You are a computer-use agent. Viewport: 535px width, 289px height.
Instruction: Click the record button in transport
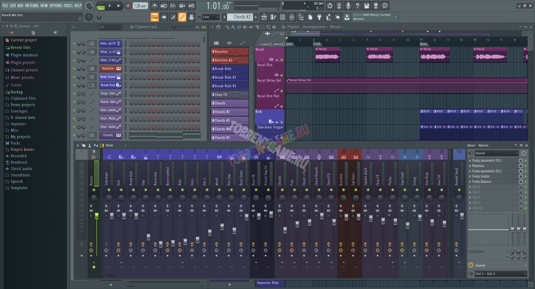click(x=128, y=6)
